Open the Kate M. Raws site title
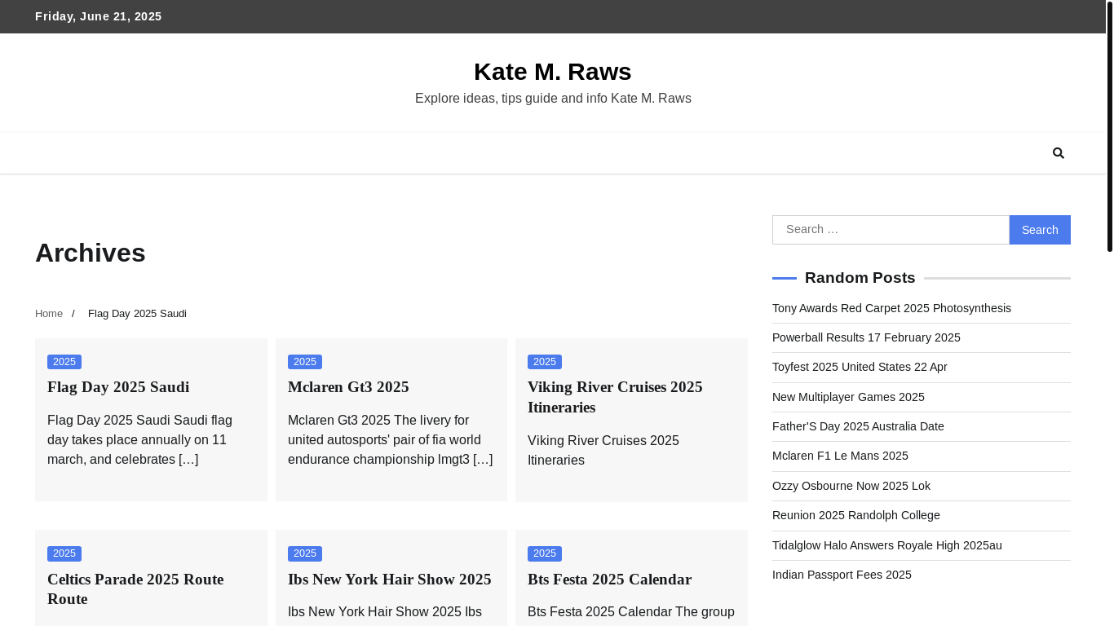 coord(553,72)
